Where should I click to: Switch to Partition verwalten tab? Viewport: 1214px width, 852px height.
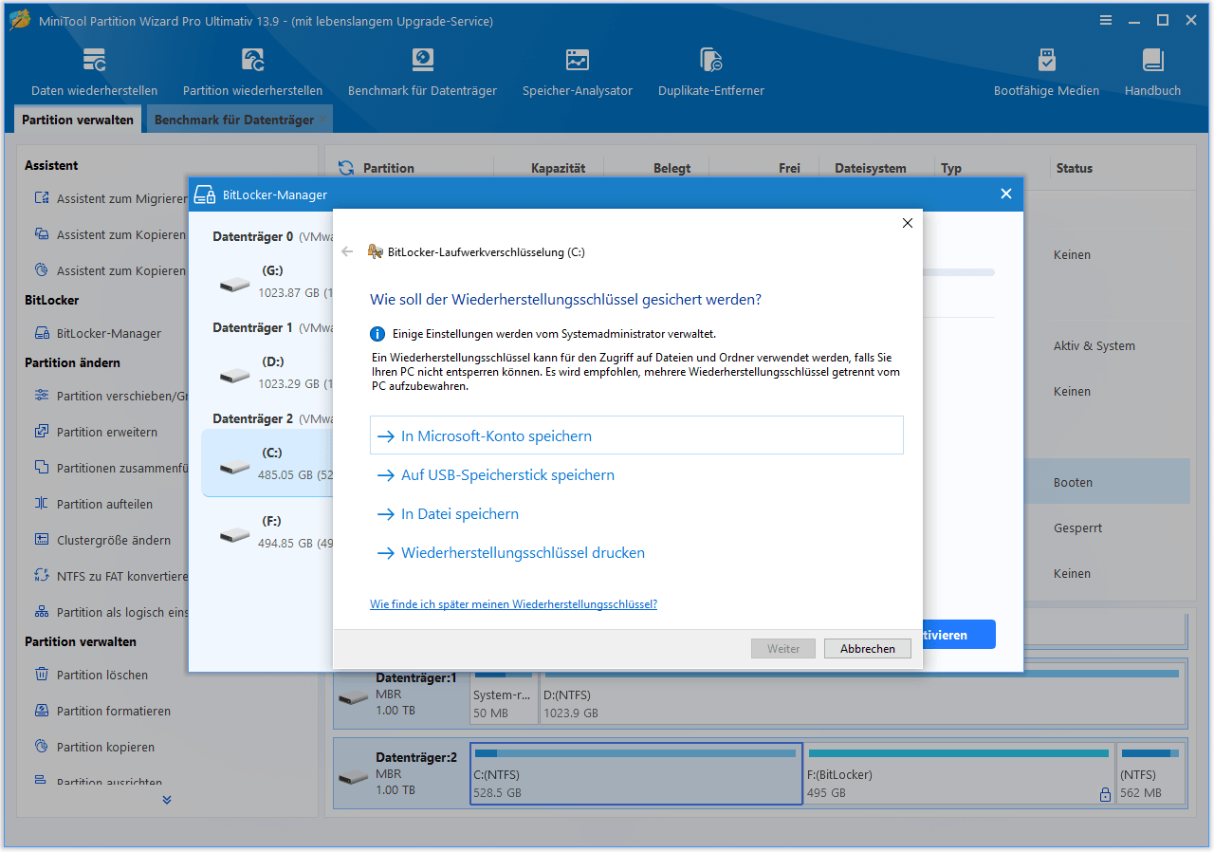pos(78,120)
